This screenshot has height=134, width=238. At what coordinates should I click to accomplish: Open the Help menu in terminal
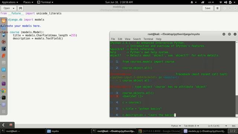pos(158,39)
